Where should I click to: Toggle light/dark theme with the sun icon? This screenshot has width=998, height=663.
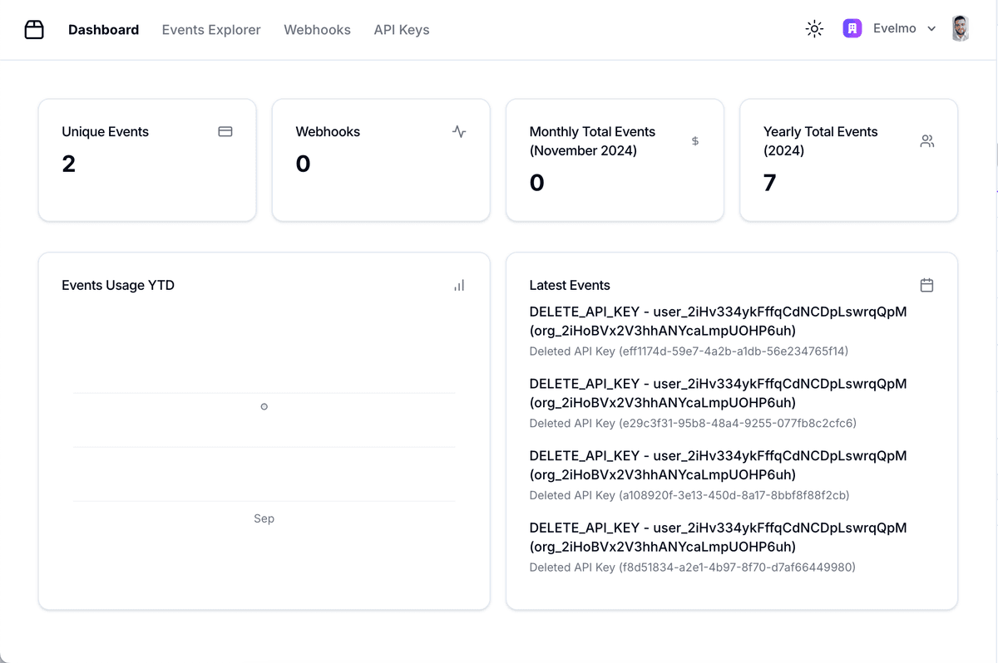[813, 27]
